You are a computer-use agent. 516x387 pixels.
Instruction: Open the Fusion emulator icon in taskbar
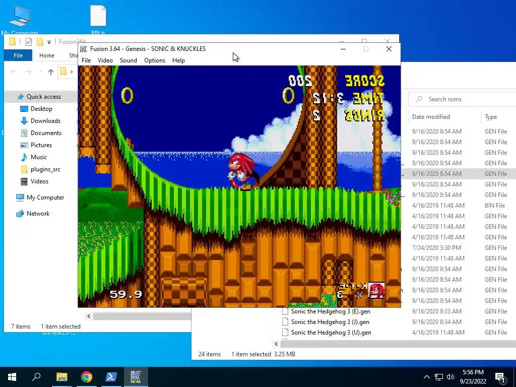[136, 377]
